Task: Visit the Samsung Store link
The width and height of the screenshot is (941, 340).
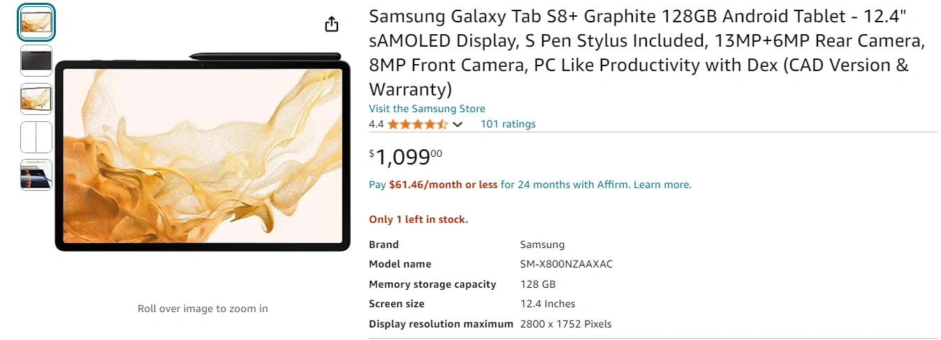Action: click(427, 109)
